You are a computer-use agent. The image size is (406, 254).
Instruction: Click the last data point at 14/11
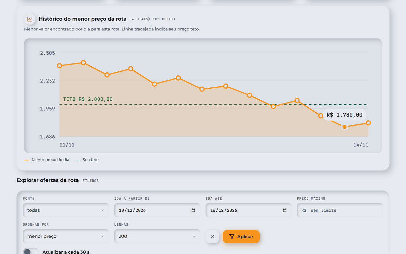pos(368,123)
